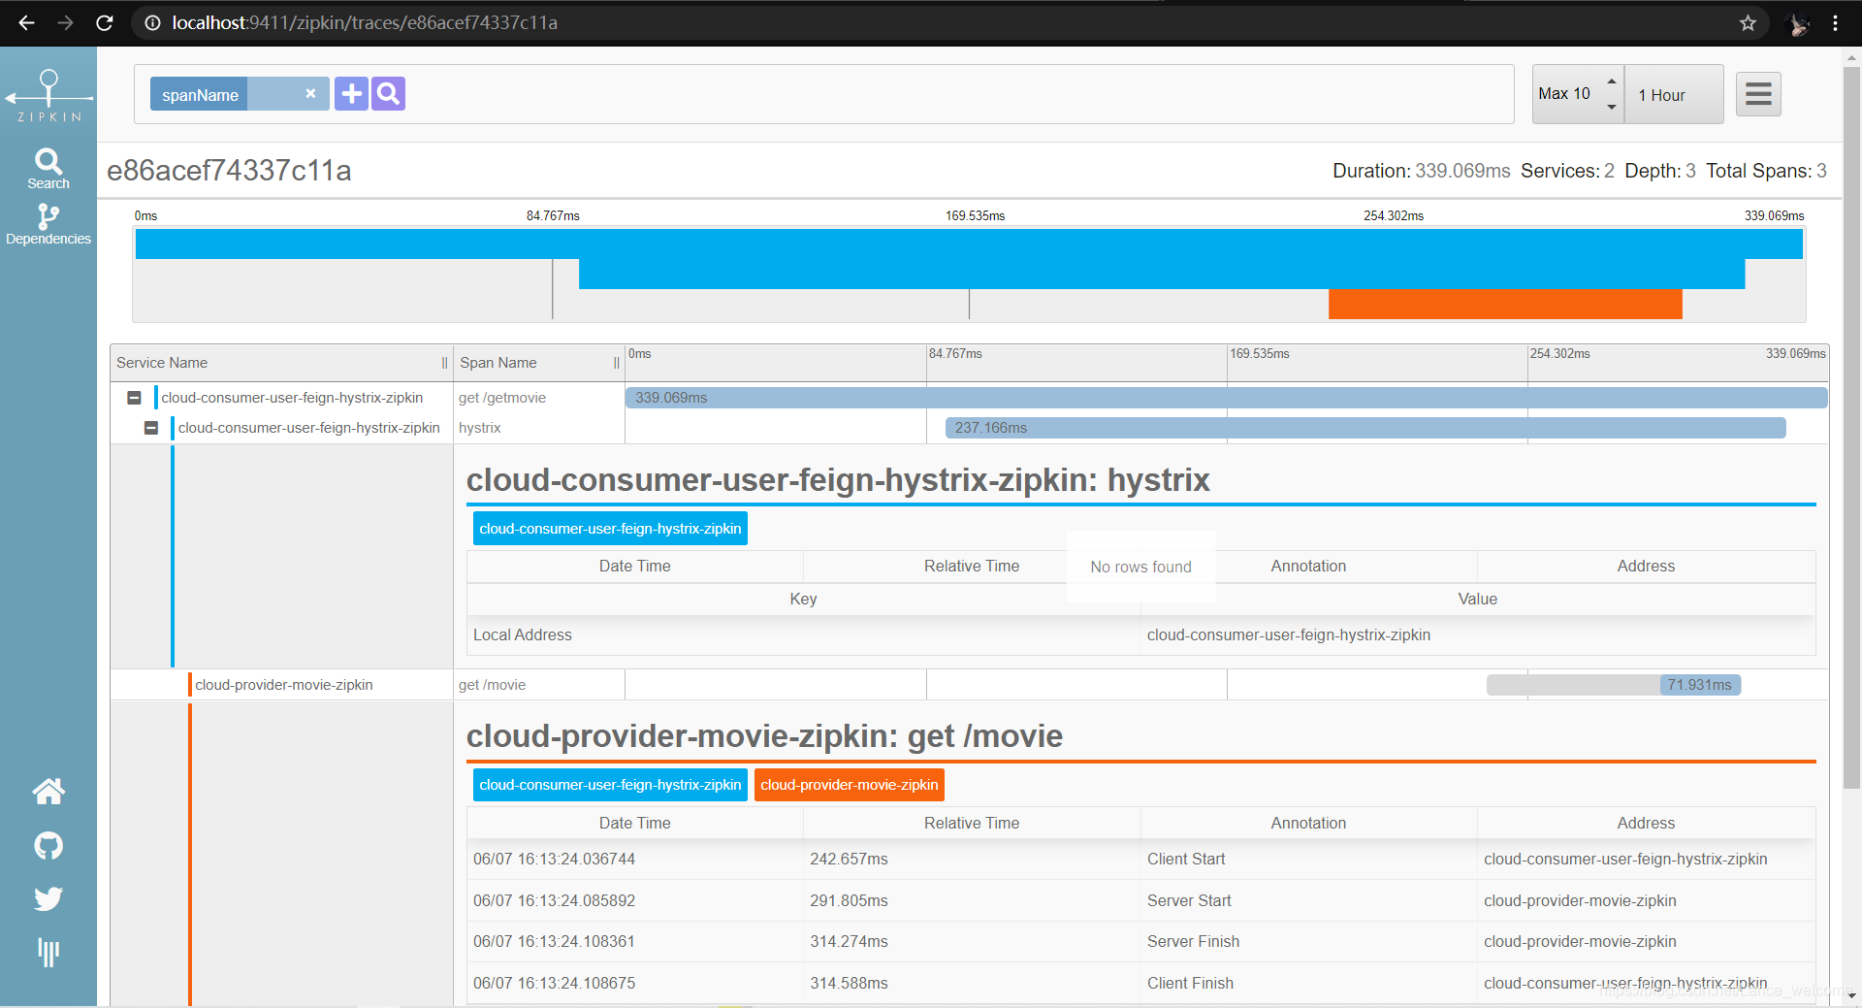
Task: Click the Duration 339.069ms summary
Action: click(1421, 171)
